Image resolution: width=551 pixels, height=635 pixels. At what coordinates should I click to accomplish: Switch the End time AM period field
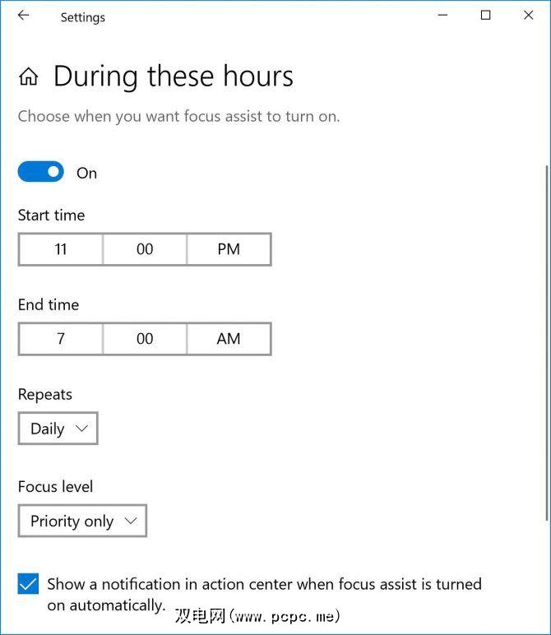[229, 339]
